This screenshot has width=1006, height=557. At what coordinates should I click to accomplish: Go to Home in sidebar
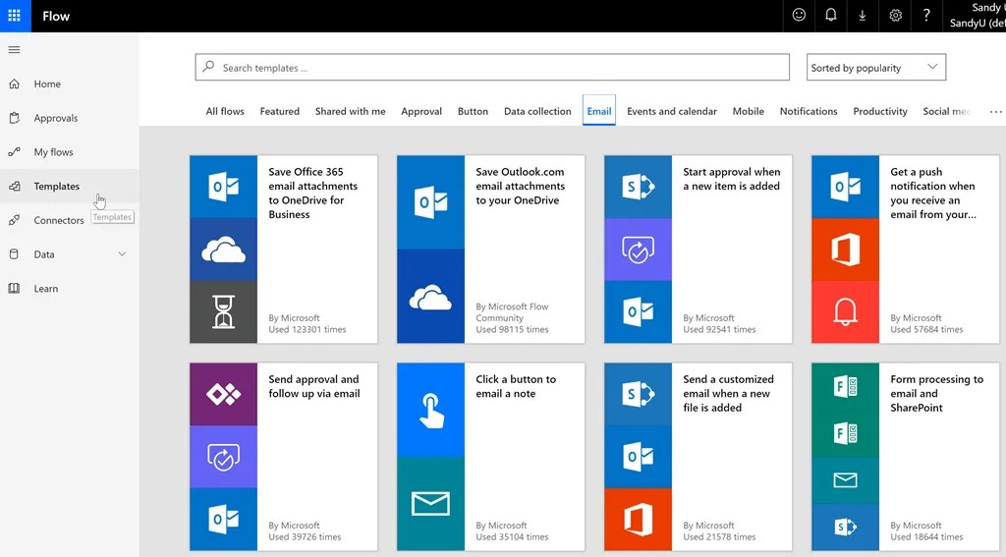pyautogui.click(x=70, y=84)
